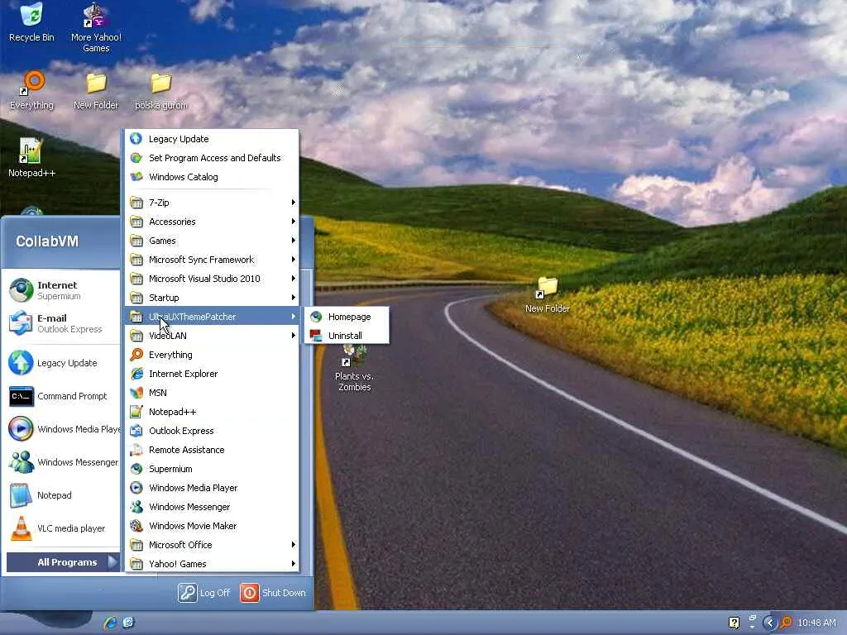This screenshot has height=635, width=847.
Task: Click help question mark tray icon
Action: coord(735,623)
